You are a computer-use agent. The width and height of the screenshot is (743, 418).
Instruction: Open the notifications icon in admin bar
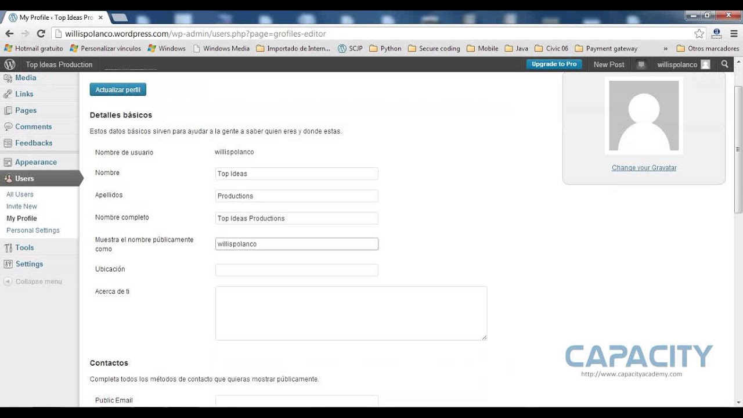[x=641, y=64]
